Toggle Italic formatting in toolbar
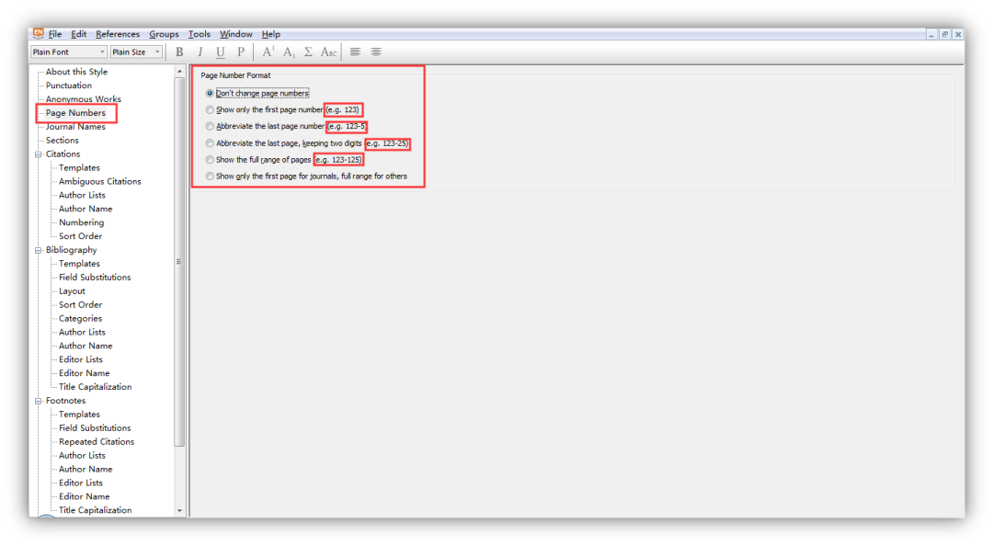 click(x=200, y=52)
